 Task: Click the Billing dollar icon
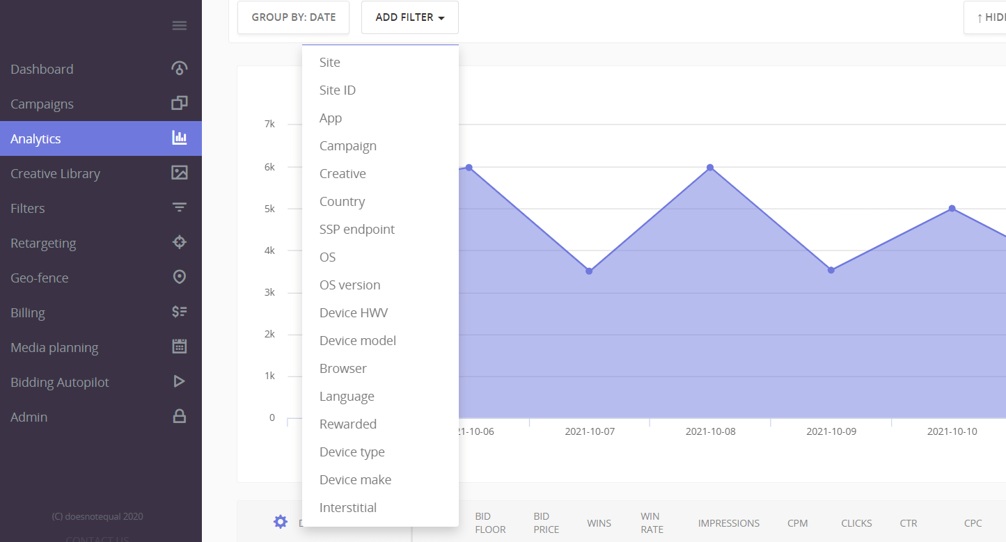pyautogui.click(x=180, y=312)
